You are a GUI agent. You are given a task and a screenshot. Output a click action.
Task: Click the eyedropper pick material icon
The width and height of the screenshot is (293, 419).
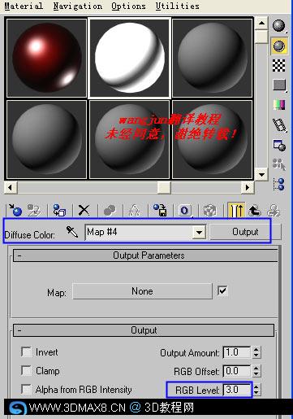[x=72, y=232]
